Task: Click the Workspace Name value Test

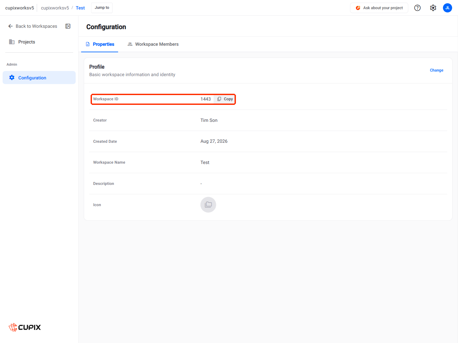Action: (x=205, y=162)
